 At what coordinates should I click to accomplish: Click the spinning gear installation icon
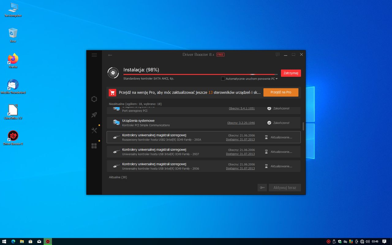tap(113, 73)
